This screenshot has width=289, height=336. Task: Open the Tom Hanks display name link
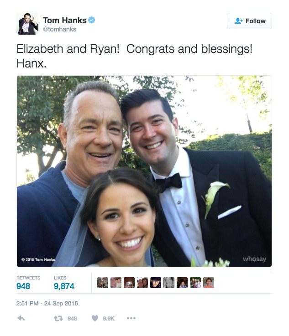click(64, 21)
